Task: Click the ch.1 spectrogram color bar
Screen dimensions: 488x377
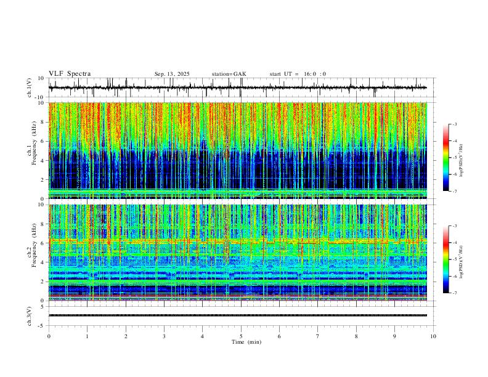Action: 446,158
